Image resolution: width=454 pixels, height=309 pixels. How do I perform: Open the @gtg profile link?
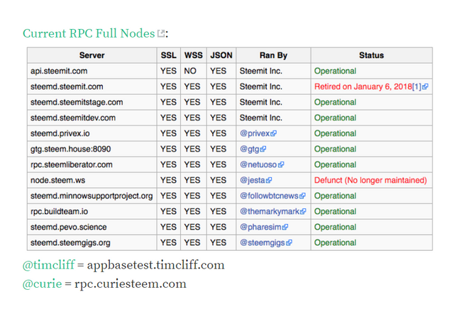250,149
